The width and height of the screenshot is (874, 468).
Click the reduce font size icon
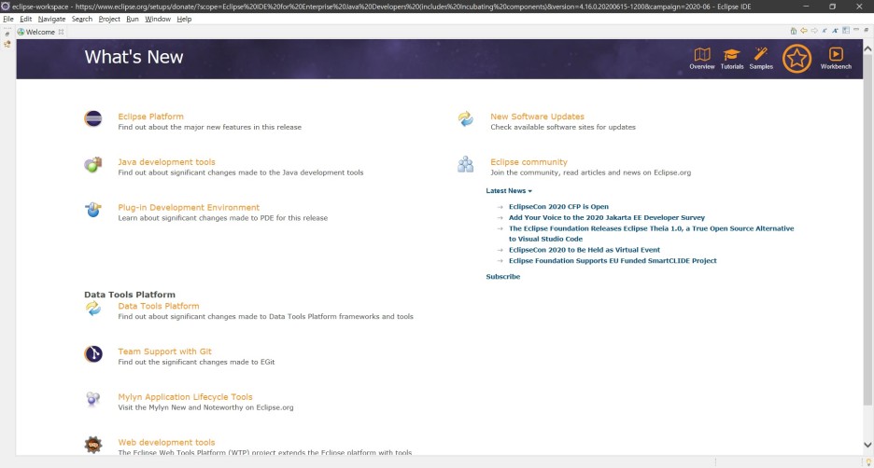[x=825, y=31]
